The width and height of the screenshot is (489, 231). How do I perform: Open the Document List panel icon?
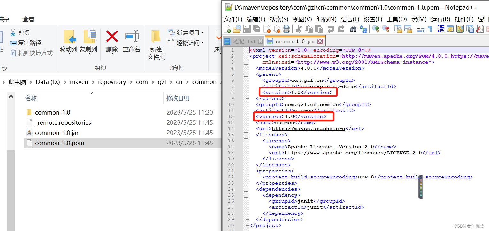[x=470, y=29]
